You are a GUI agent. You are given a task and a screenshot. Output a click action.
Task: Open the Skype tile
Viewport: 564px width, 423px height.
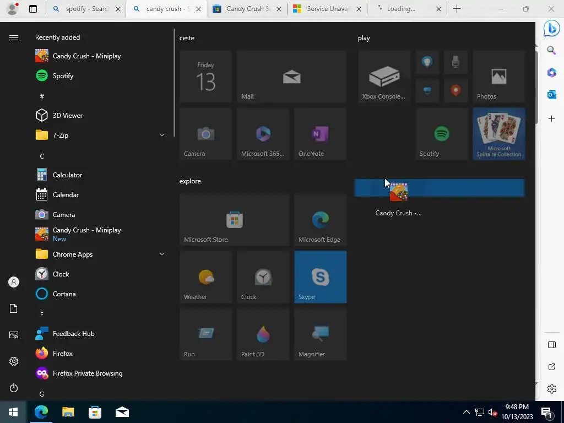coord(321,277)
